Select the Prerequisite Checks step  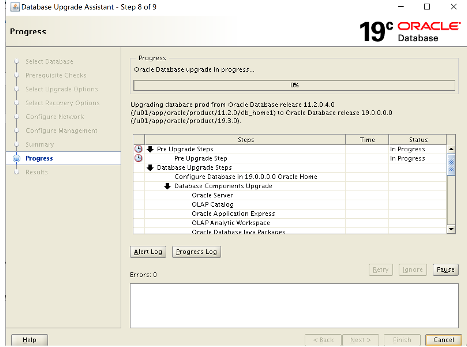pos(56,75)
